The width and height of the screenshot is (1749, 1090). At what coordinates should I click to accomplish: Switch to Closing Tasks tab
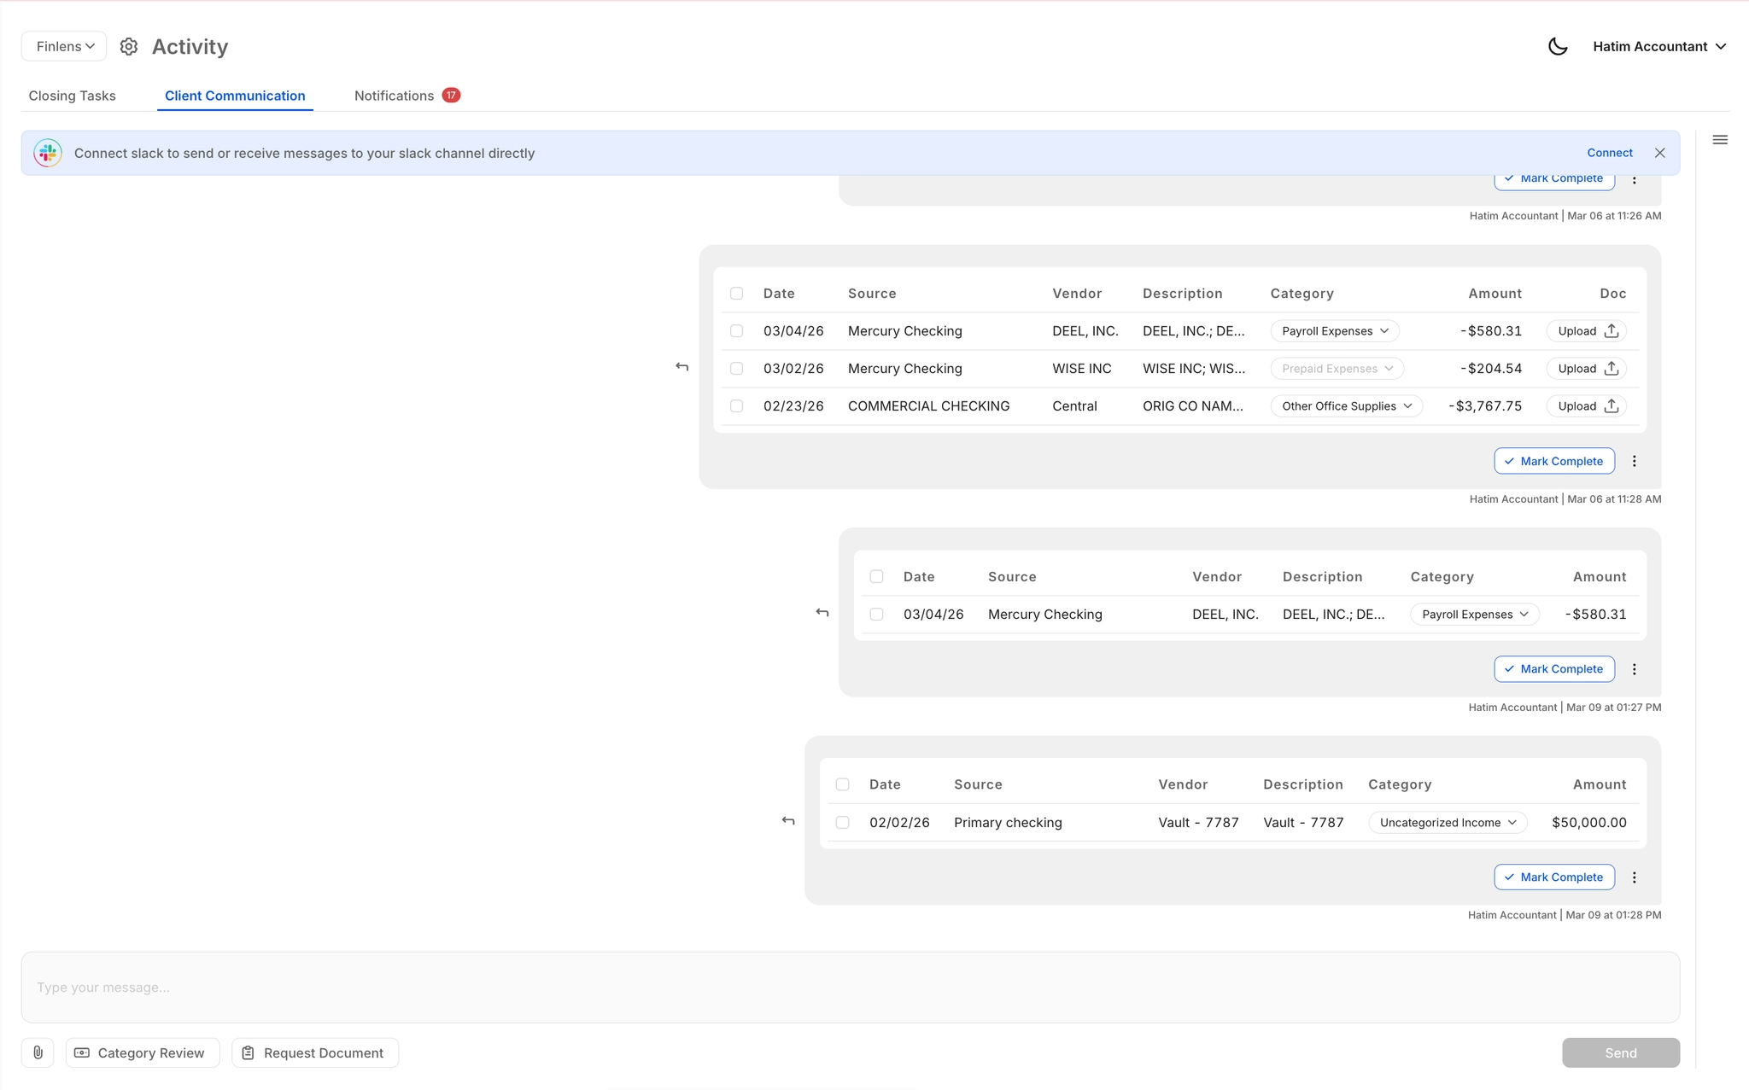click(x=72, y=96)
